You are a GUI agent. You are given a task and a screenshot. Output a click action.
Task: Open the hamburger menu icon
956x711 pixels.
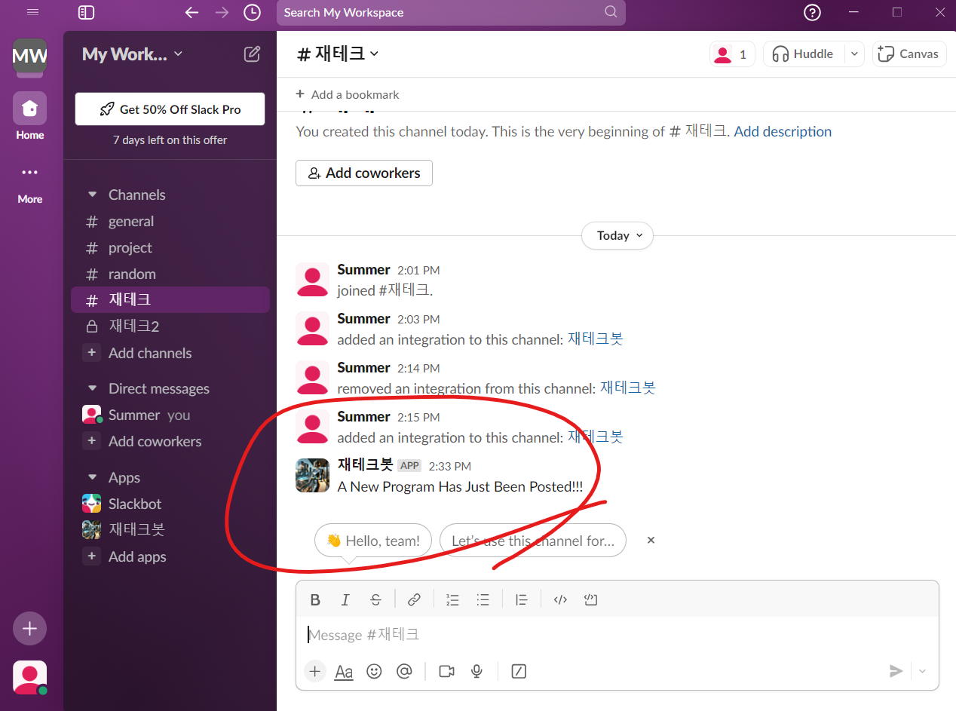coord(32,12)
